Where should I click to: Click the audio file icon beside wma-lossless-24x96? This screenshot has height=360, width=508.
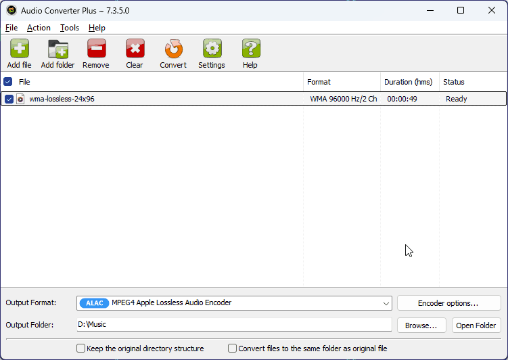pyautogui.click(x=20, y=99)
